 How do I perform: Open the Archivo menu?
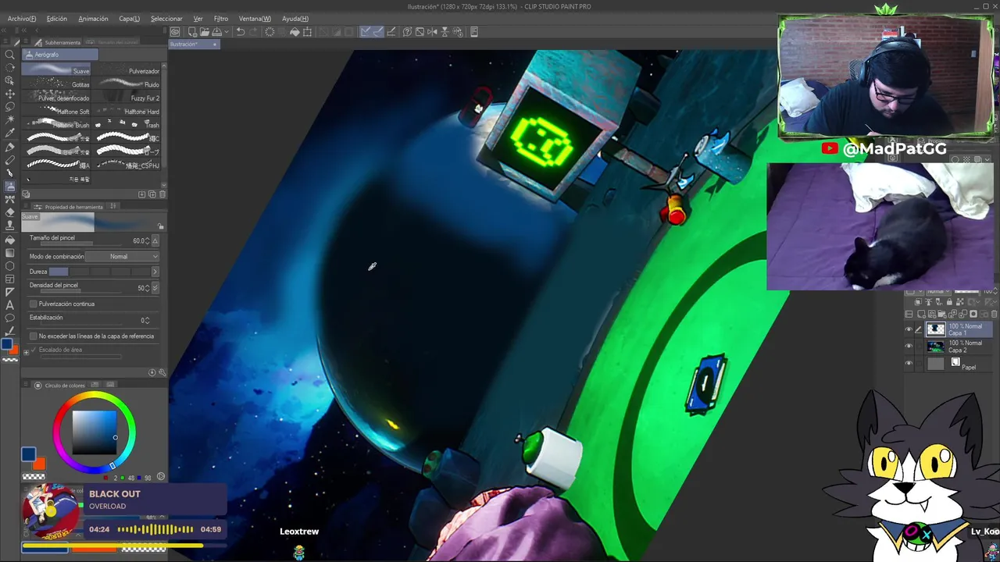(x=22, y=19)
